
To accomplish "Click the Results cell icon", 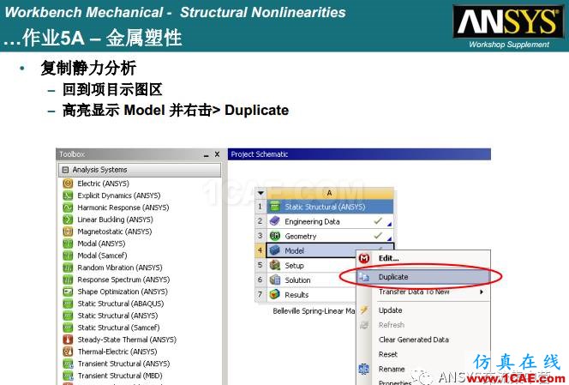I will [x=275, y=294].
